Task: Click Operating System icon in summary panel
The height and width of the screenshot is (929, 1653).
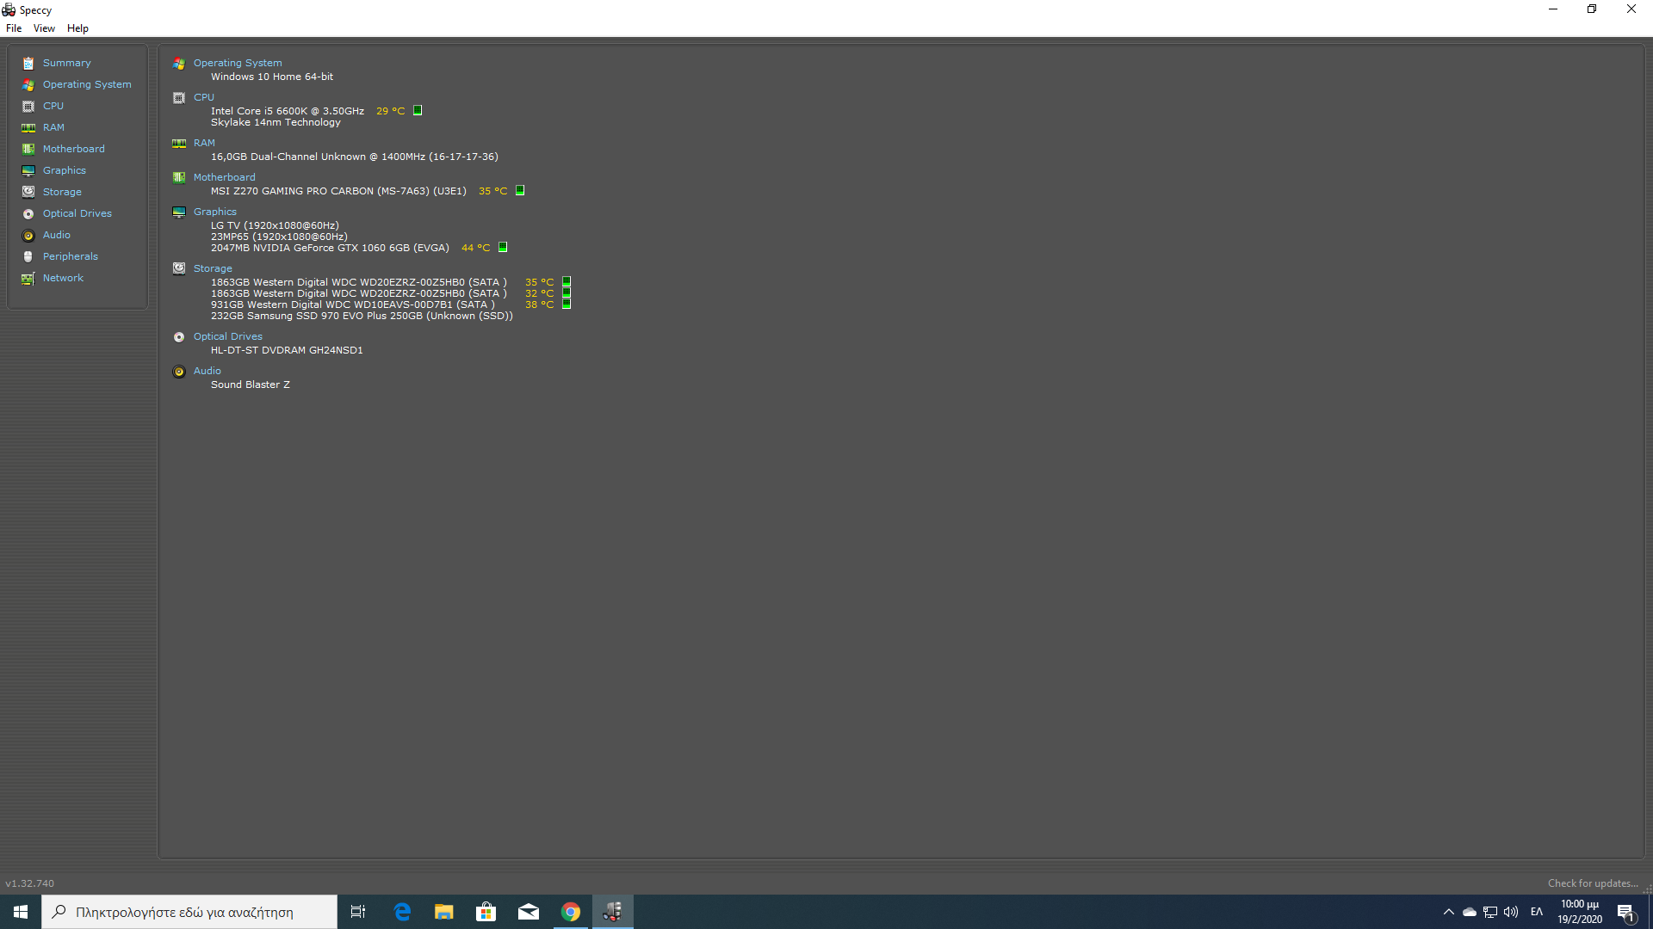Action: [179, 64]
